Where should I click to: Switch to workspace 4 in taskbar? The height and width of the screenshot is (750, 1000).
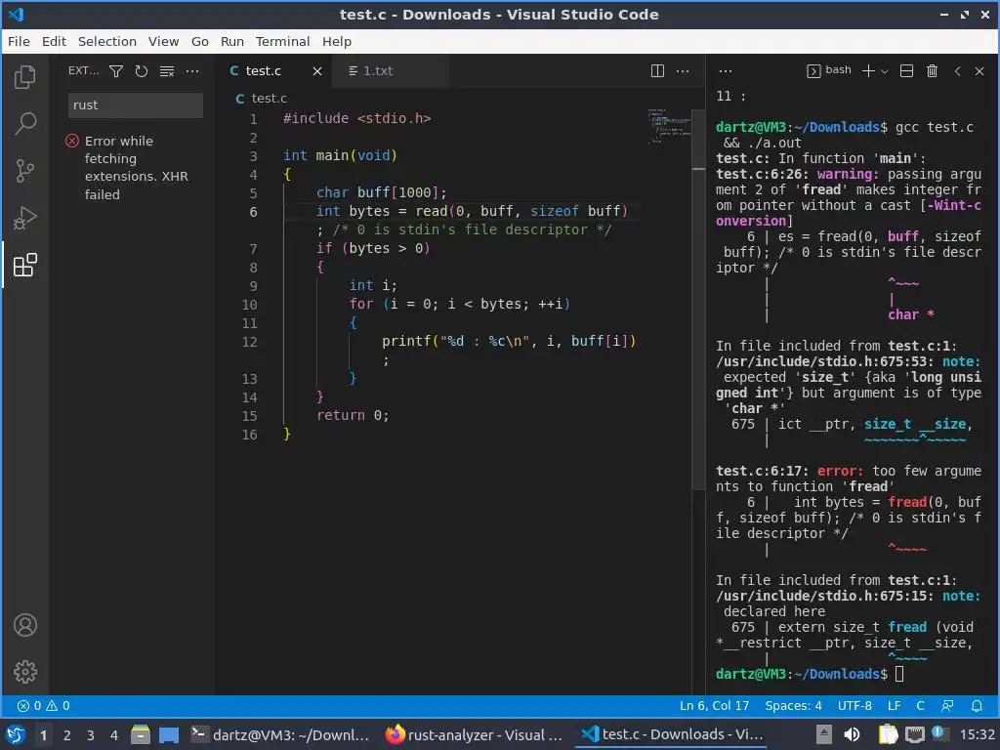pos(114,734)
